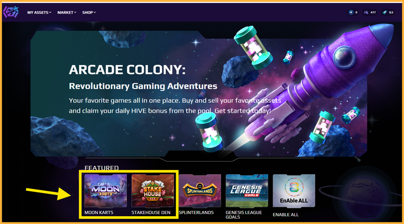
Task: Click the ENABLE ALL caption text
Action: [286, 215]
